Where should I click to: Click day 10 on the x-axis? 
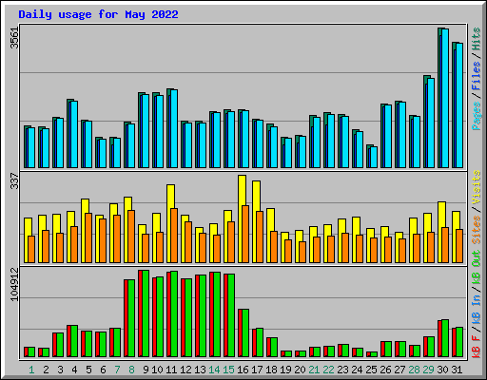(157, 370)
